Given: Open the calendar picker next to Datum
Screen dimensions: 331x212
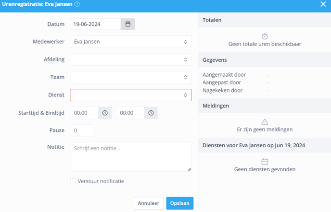Looking at the screenshot, I should click(x=127, y=24).
